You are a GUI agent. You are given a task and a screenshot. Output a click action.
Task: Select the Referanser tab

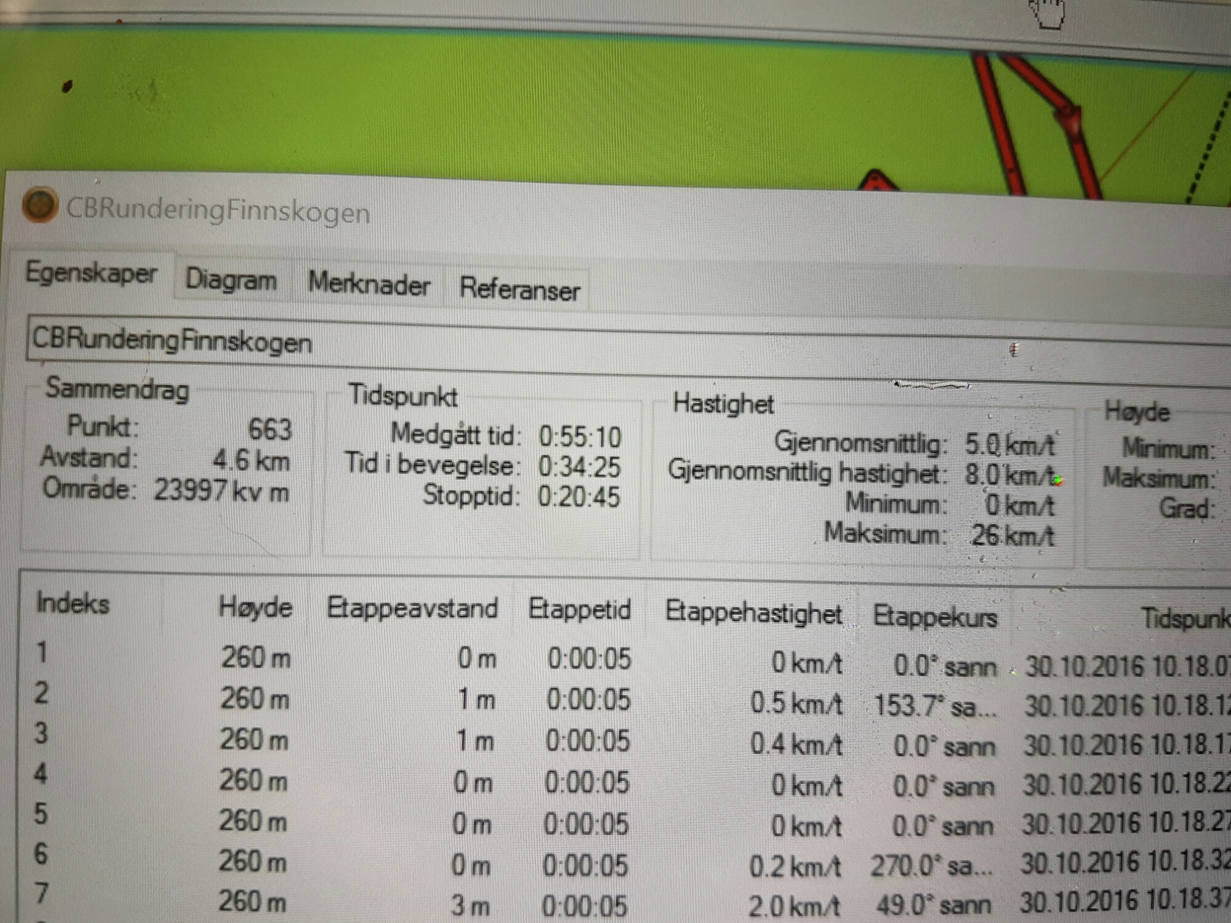point(519,289)
